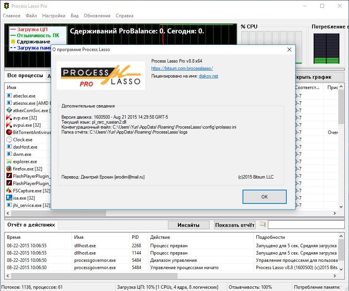Click the dwm.exe process icon

coord(9,154)
